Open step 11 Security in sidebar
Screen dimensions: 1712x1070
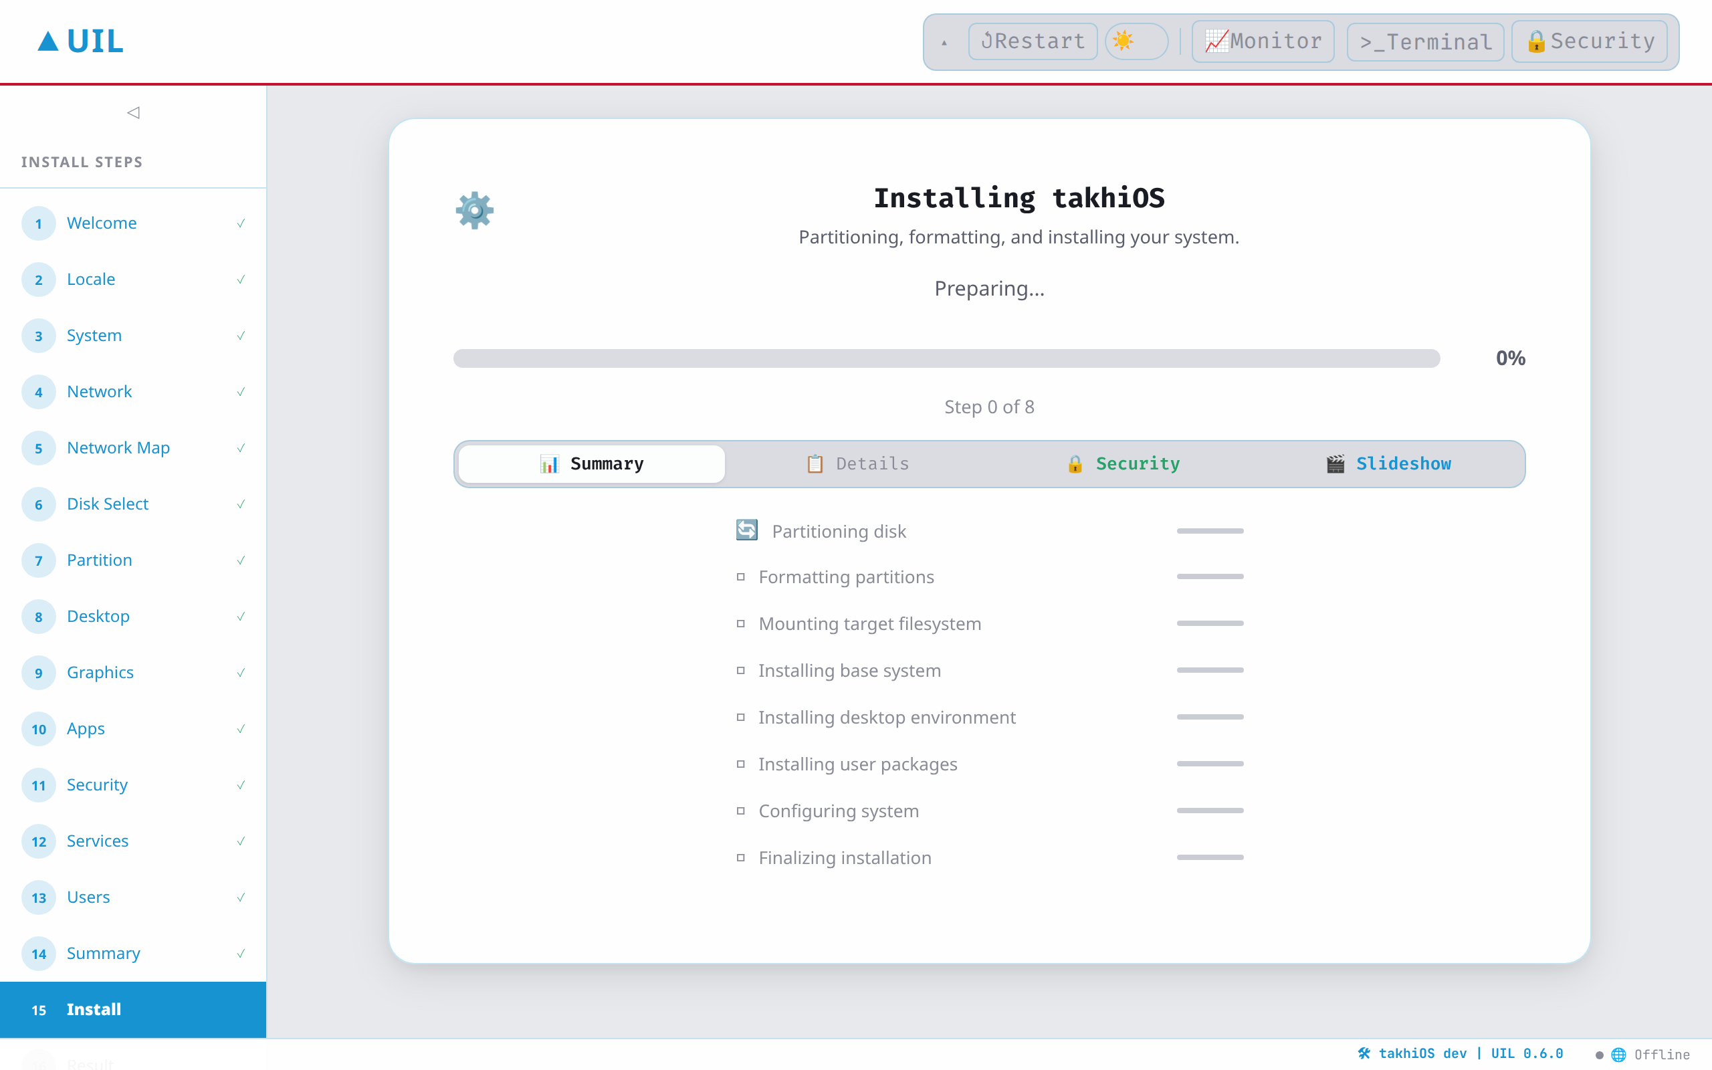point(133,785)
